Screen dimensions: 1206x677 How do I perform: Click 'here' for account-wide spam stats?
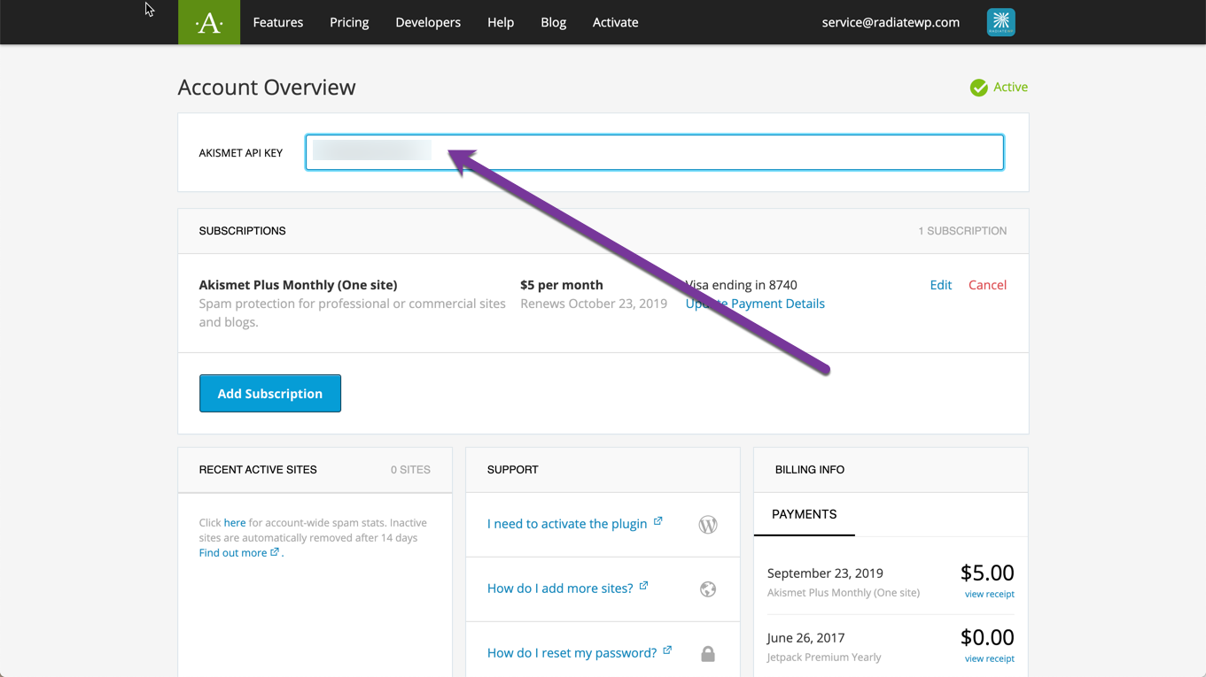coord(235,523)
